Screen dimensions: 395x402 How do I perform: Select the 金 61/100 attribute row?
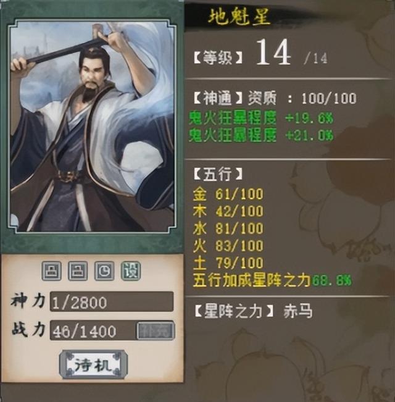(x=228, y=194)
